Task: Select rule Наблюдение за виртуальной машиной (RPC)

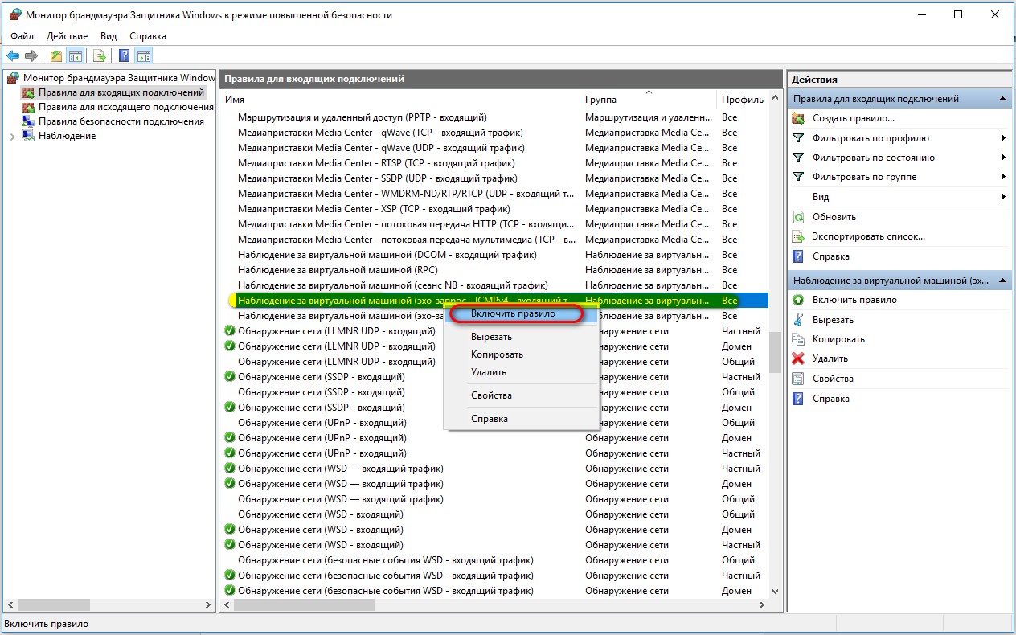Action: click(338, 270)
